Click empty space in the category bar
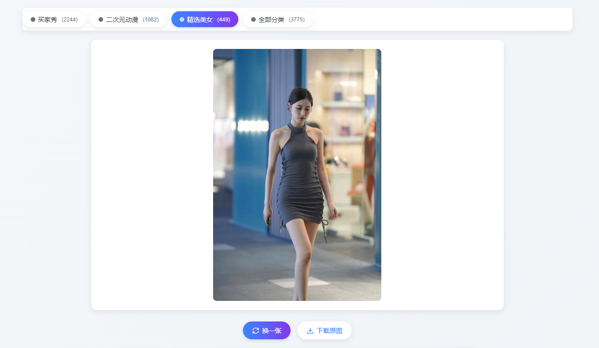The image size is (599, 348). point(440,20)
